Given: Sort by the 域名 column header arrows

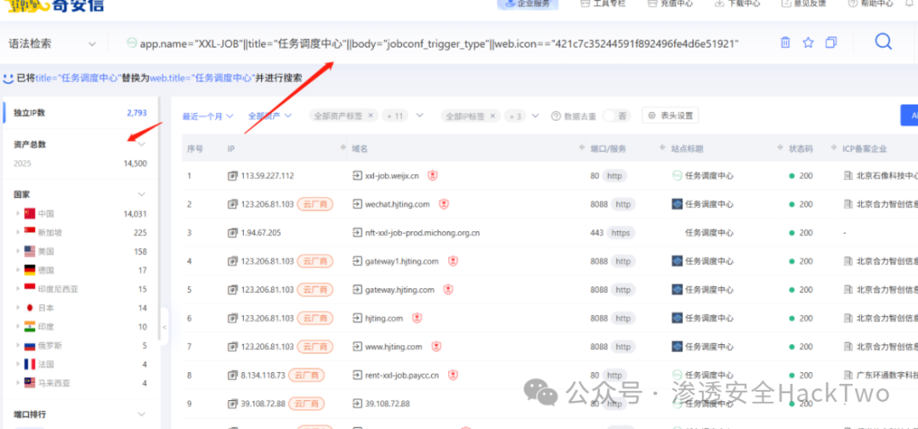Looking at the screenshot, I should click(x=581, y=148).
